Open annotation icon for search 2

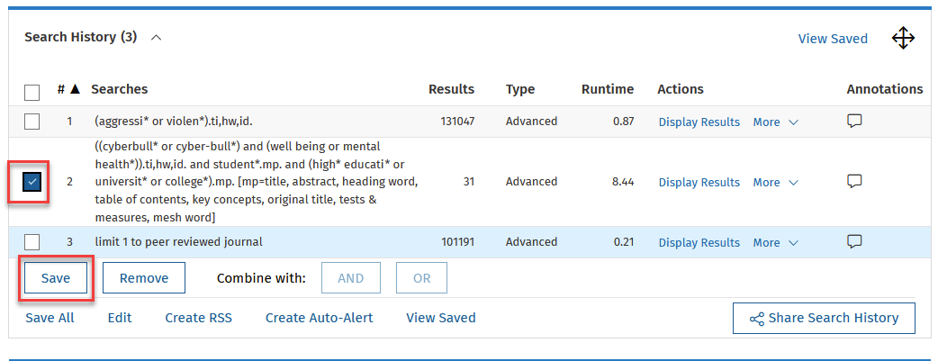[855, 182]
